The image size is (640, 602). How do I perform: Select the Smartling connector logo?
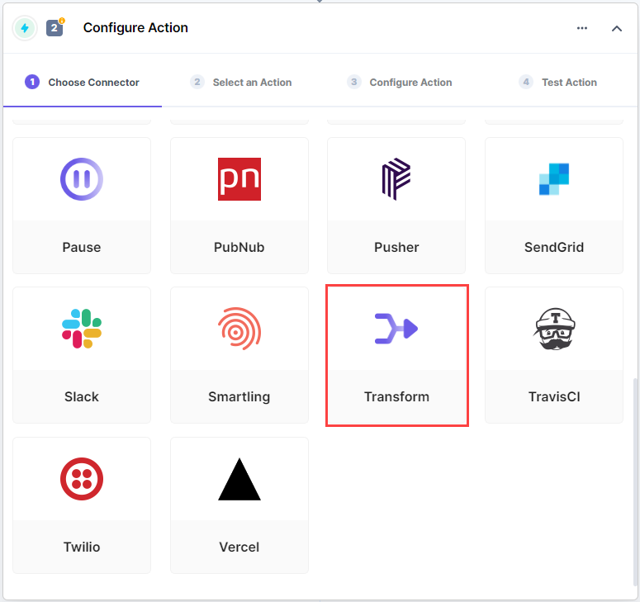tap(239, 329)
